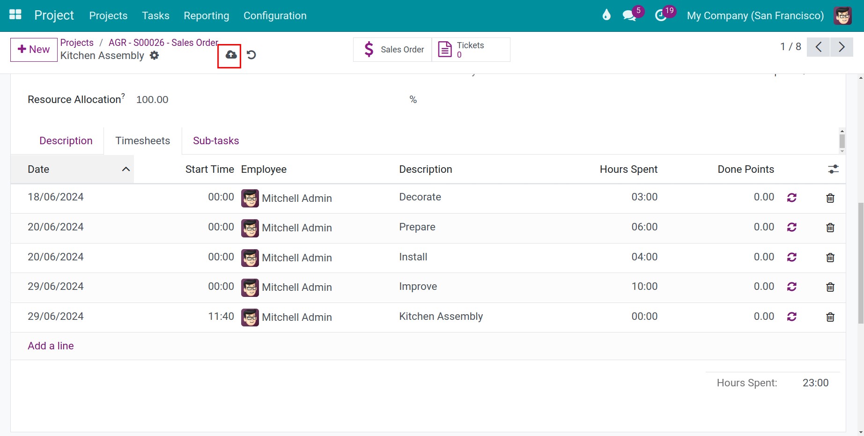Image resolution: width=864 pixels, height=436 pixels.
Task: Discard changes with the undo icon
Action: pos(251,55)
